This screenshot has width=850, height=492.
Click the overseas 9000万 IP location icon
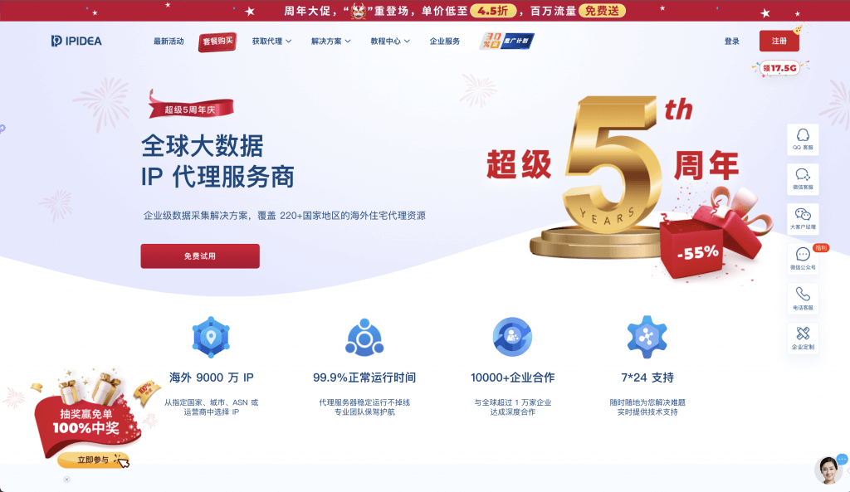coord(211,337)
